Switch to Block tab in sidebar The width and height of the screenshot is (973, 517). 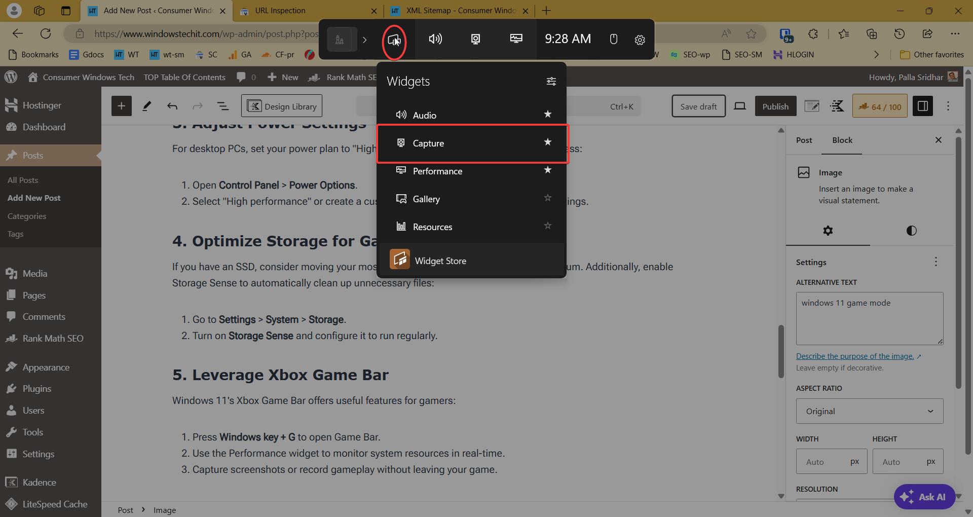tap(842, 140)
